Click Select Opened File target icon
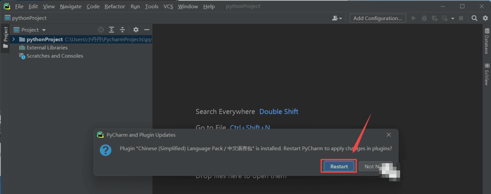 pyautogui.click(x=101, y=30)
